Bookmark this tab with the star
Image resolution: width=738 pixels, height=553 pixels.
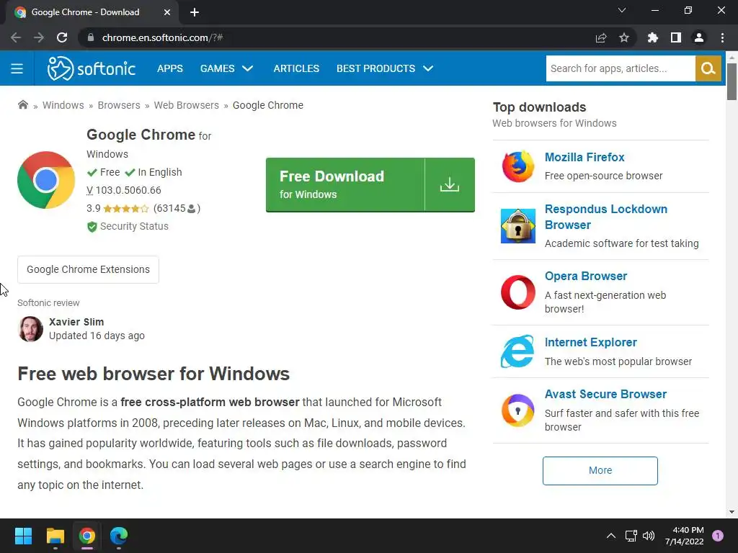coord(624,37)
